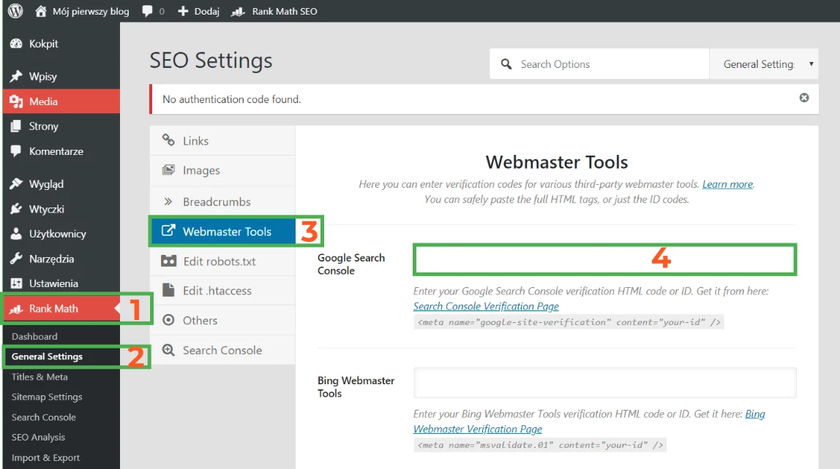The width and height of the screenshot is (840, 469).
Task: Switch to the Breadcrumbs tab
Action: point(222,202)
